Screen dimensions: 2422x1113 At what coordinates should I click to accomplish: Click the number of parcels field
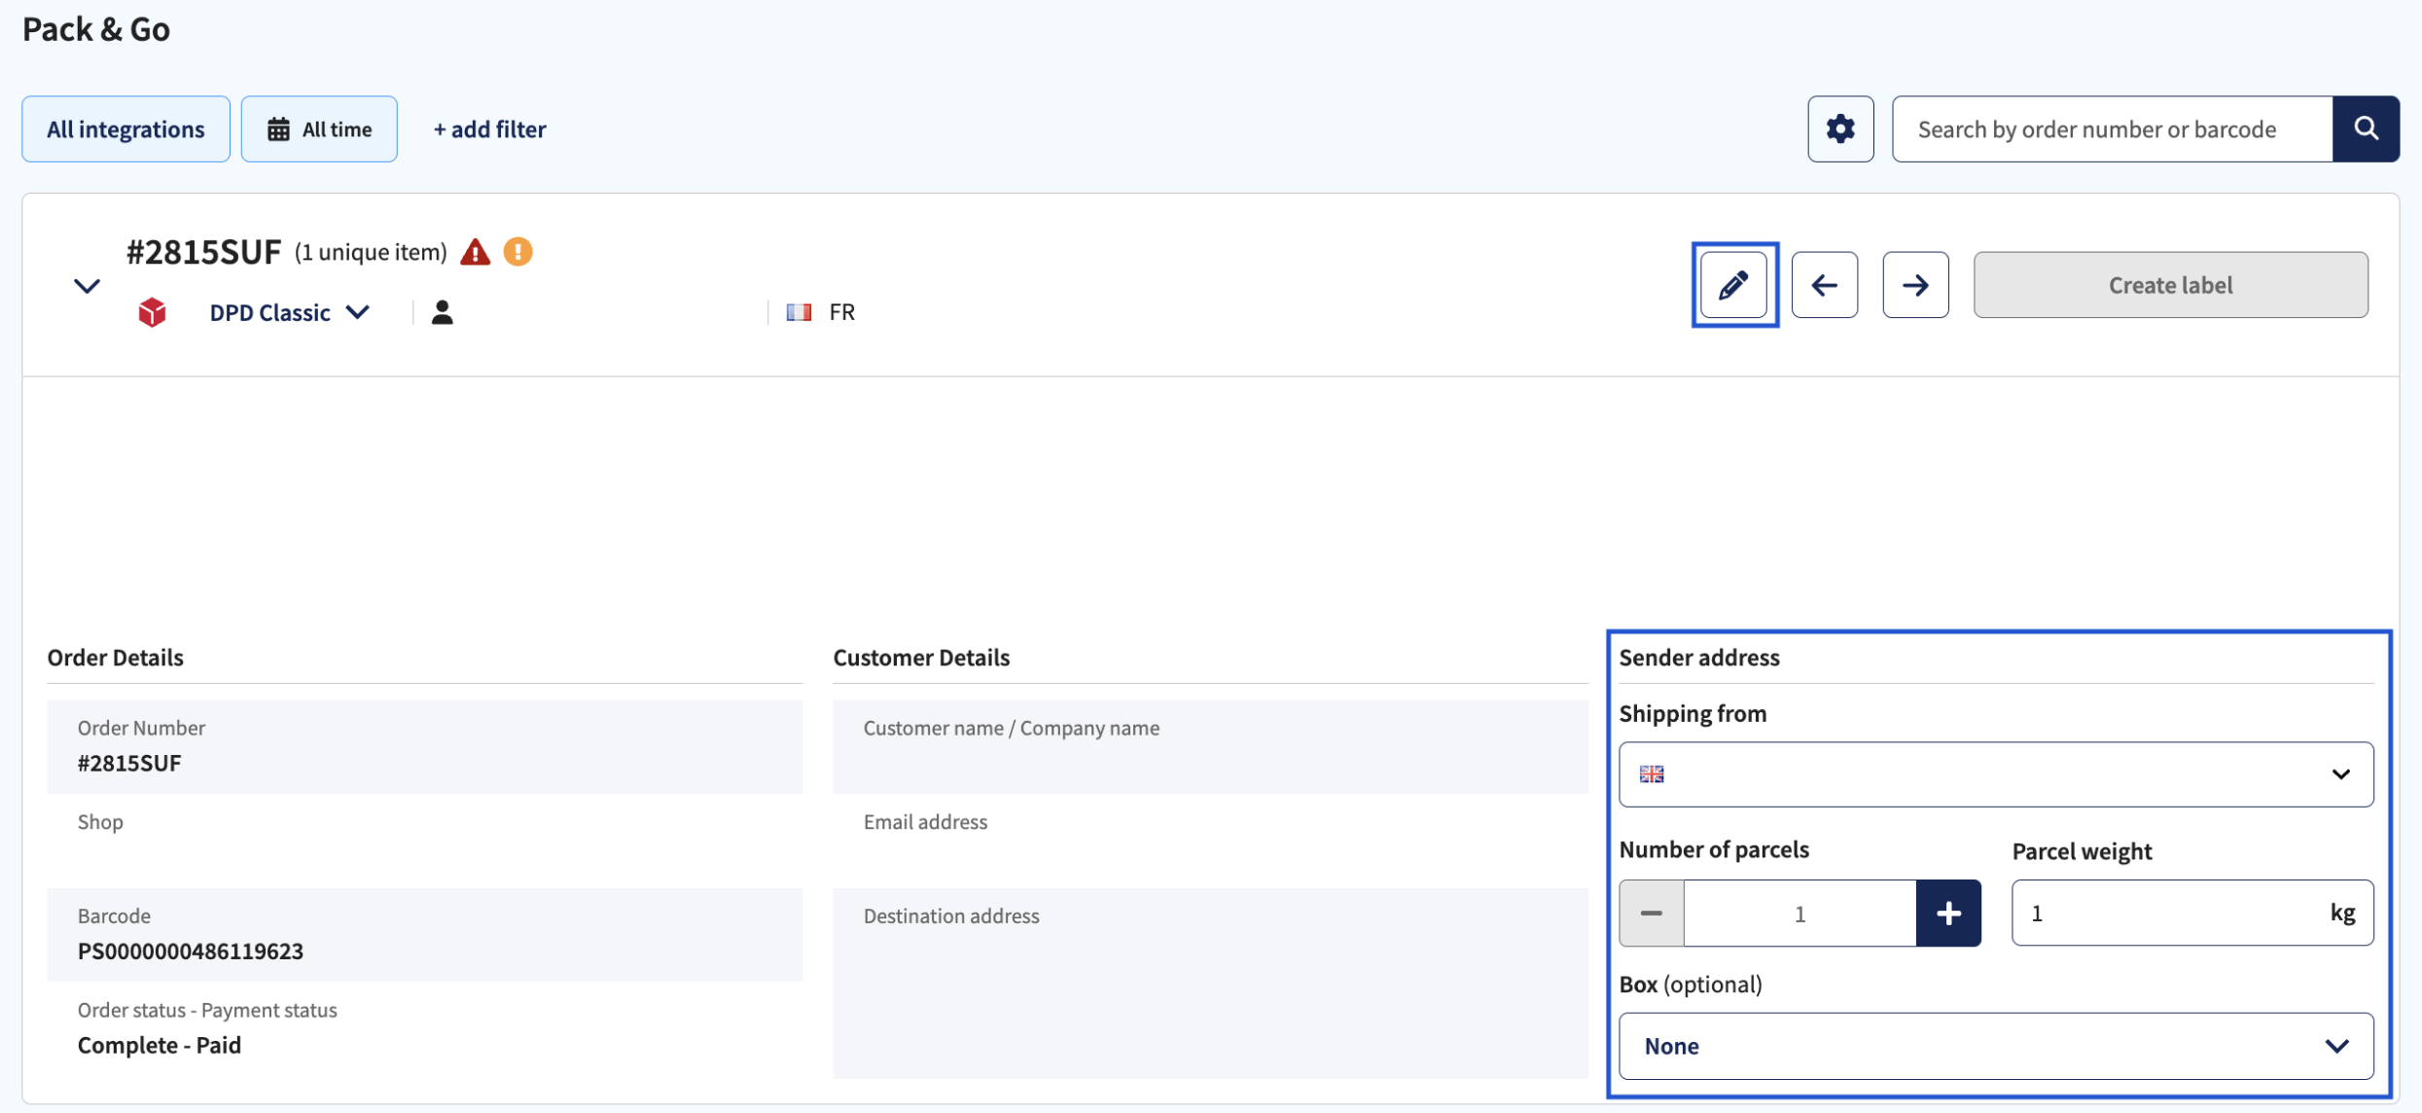(x=1799, y=913)
